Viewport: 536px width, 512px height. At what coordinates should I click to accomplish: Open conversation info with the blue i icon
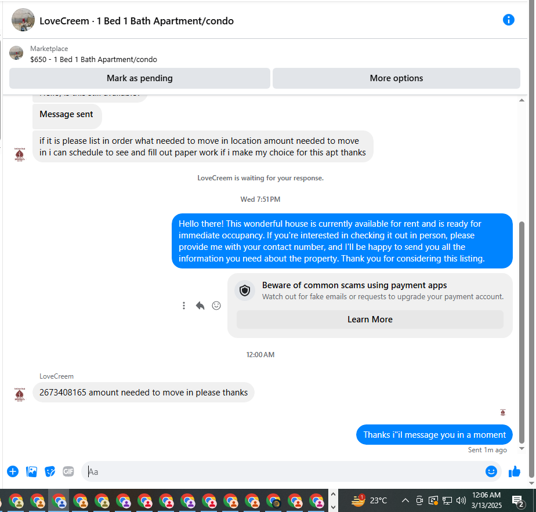coord(508,20)
